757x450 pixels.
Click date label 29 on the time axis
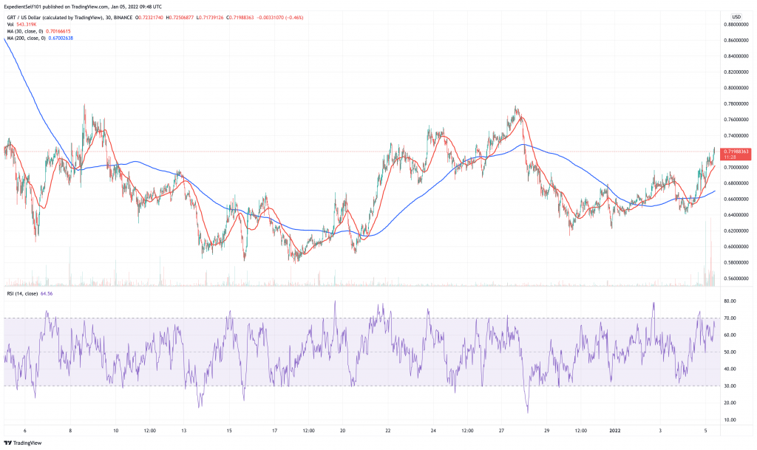547,430
